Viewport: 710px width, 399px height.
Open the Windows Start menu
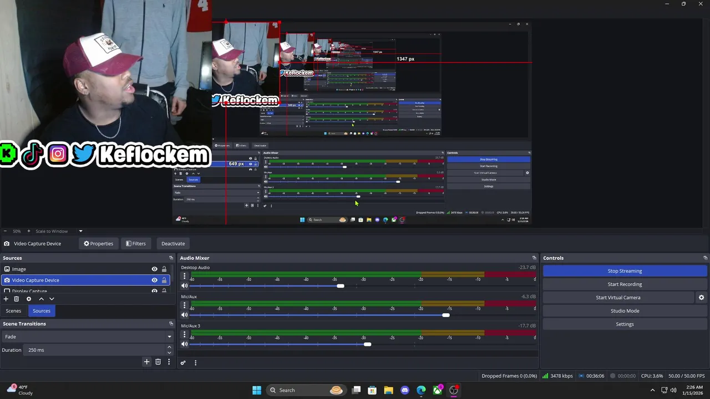coord(257,390)
